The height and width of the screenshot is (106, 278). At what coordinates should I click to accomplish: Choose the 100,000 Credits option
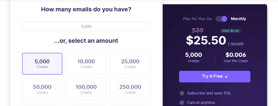tap(86, 89)
